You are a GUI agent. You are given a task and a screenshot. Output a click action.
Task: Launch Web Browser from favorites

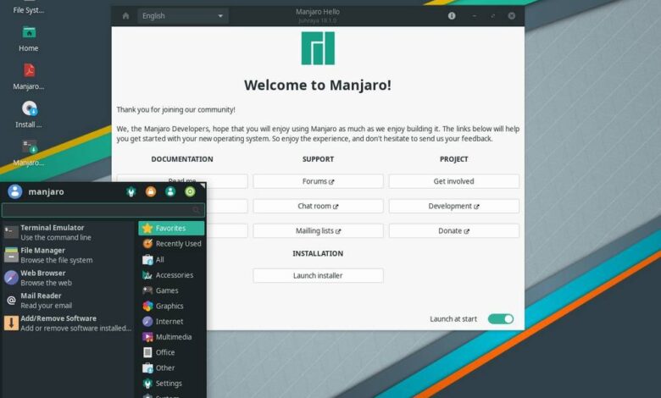tap(69, 278)
